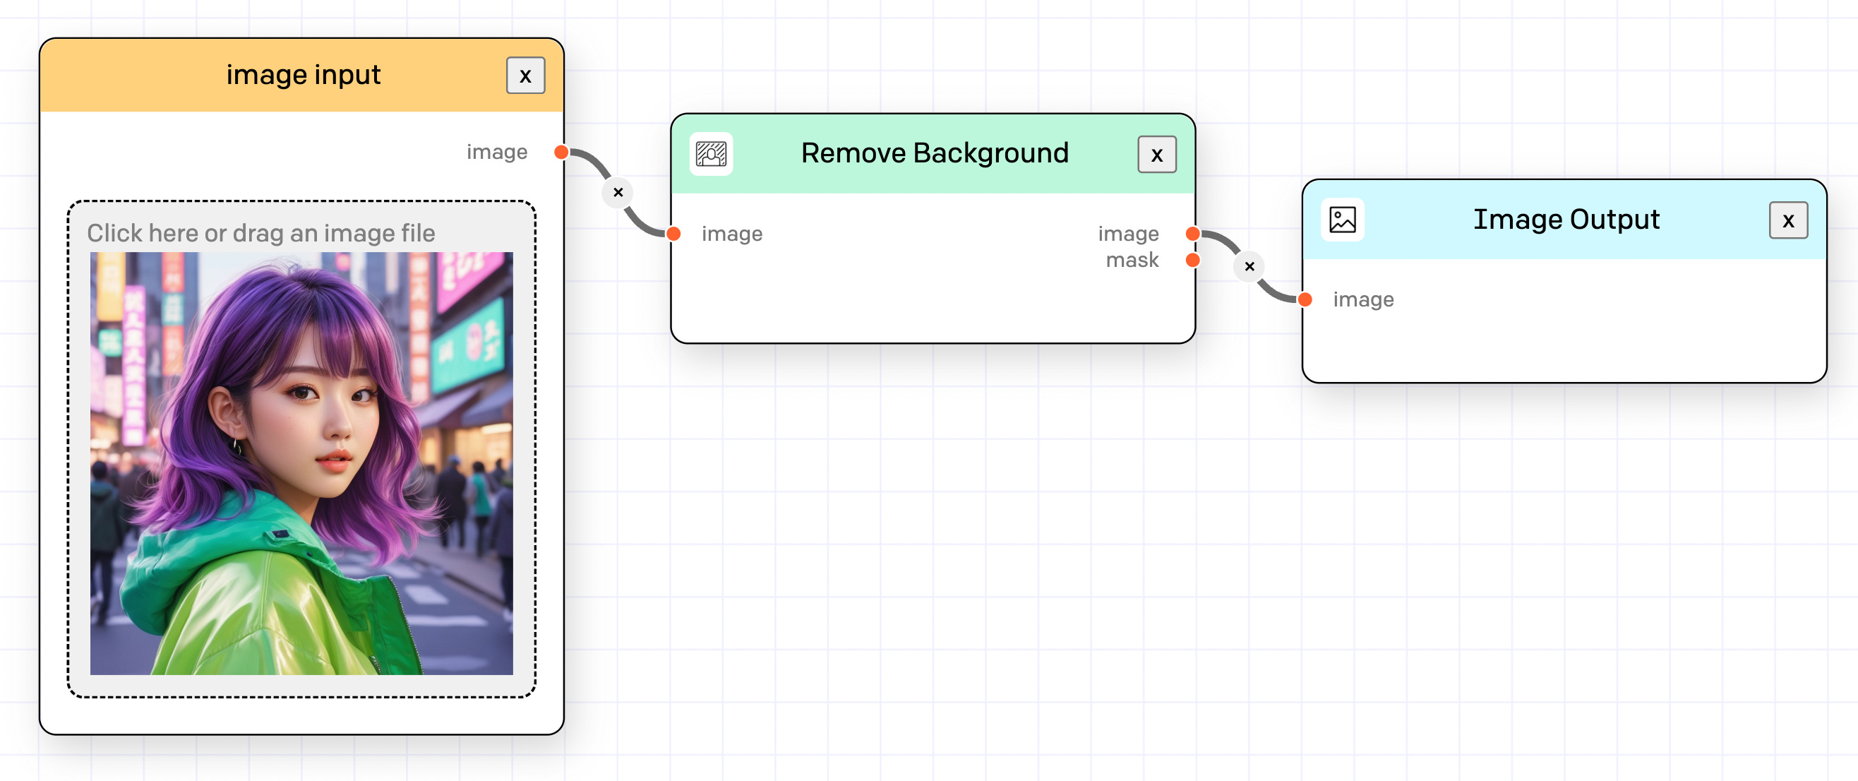Click empty body of Image Output node
The width and height of the screenshot is (1858, 781).
tap(1565, 347)
